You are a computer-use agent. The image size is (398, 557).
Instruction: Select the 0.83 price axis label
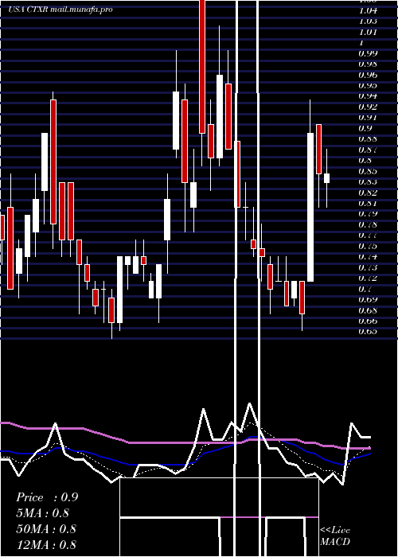(368, 182)
